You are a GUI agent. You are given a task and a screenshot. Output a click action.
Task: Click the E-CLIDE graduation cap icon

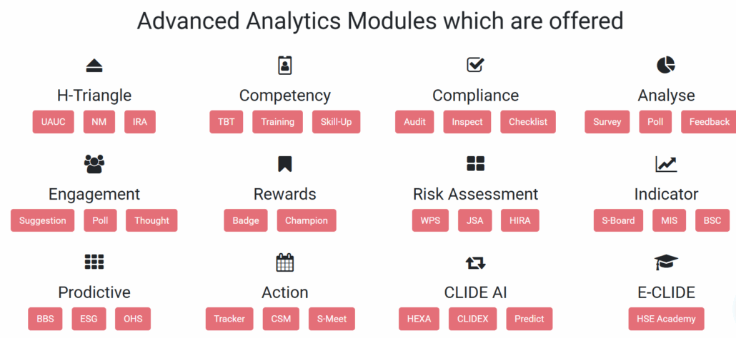click(666, 262)
